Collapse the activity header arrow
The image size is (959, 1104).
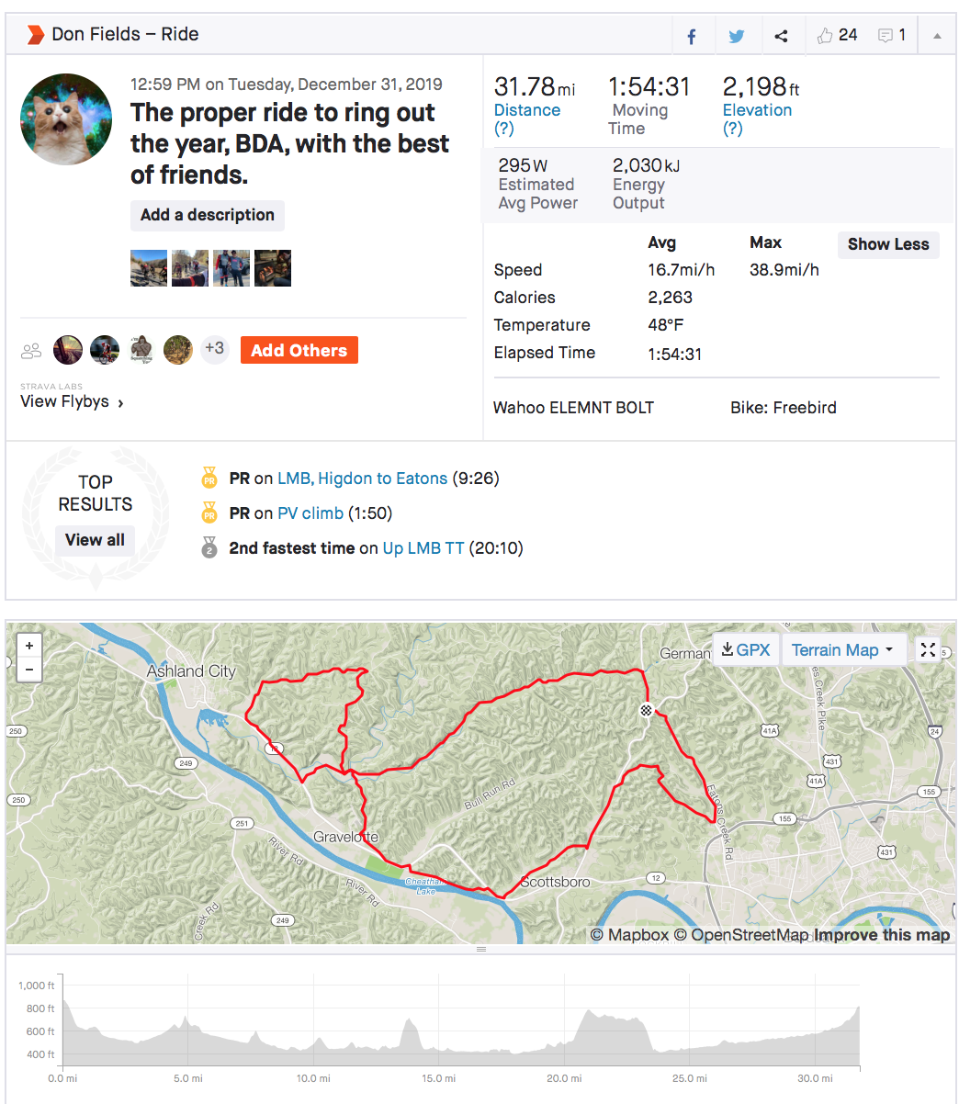pos(937,37)
